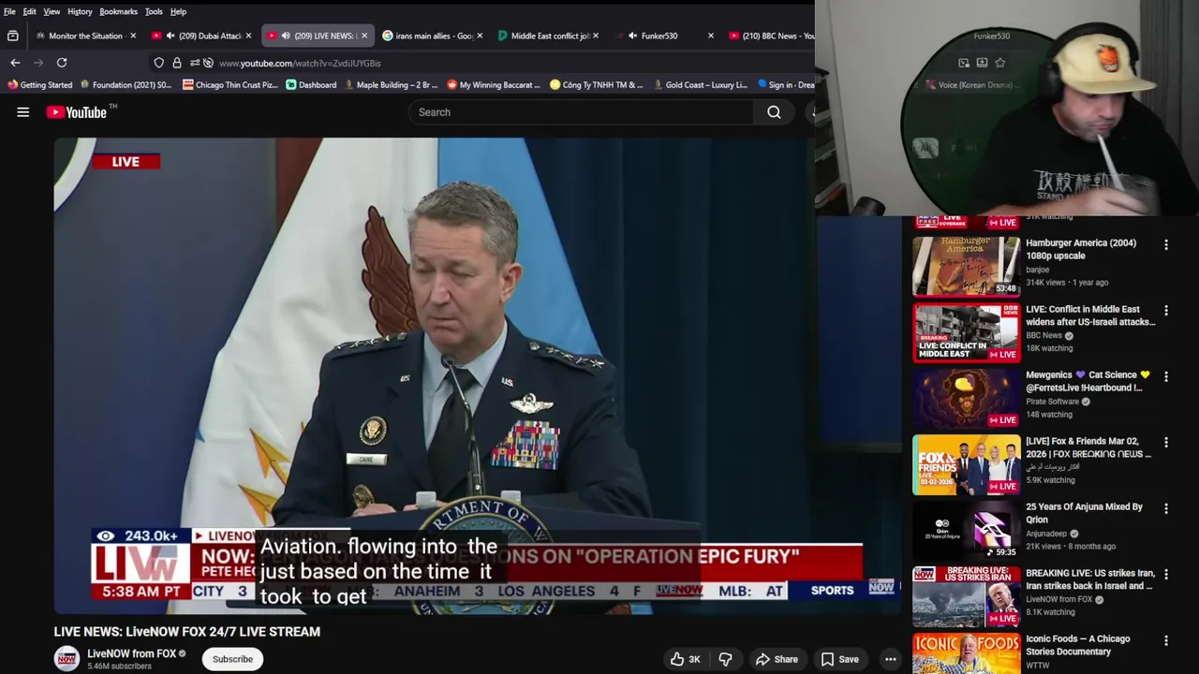Screen dimensions: 1199x674
Task: Open the Foundation (2021) bookmark
Action: (x=125, y=85)
